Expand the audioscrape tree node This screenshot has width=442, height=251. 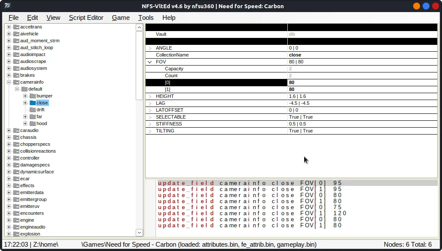(9, 61)
